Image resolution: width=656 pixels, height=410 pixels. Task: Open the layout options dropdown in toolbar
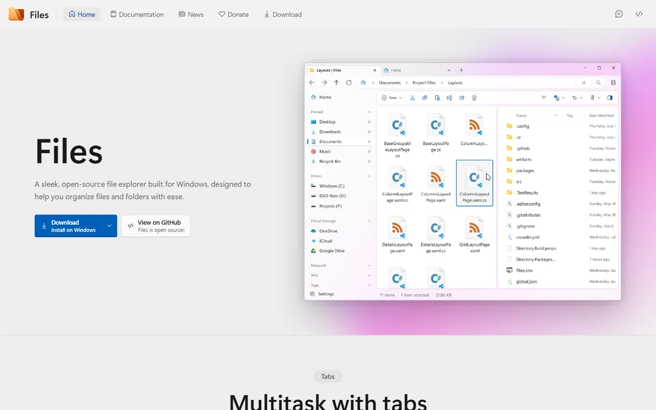pyautogui.click(x=595, y=98)
